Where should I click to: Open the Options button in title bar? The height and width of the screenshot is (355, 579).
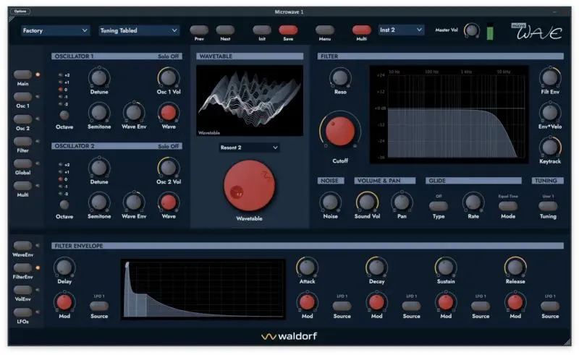coord(20,12)
